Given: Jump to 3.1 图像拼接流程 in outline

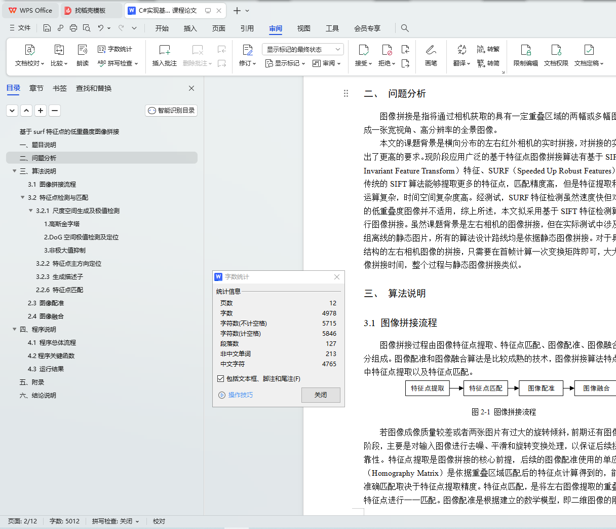Looking at the screenshot, I should [x=52, y=184].
